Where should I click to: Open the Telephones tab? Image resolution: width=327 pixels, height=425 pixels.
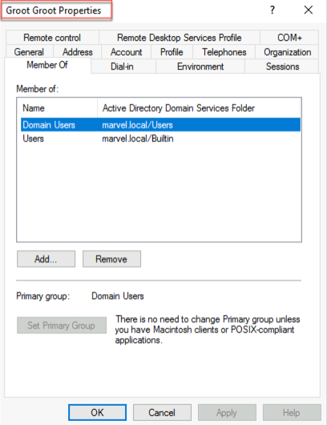224,52
